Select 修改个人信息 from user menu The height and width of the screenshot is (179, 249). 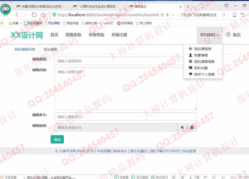click(x=202, y=74)
